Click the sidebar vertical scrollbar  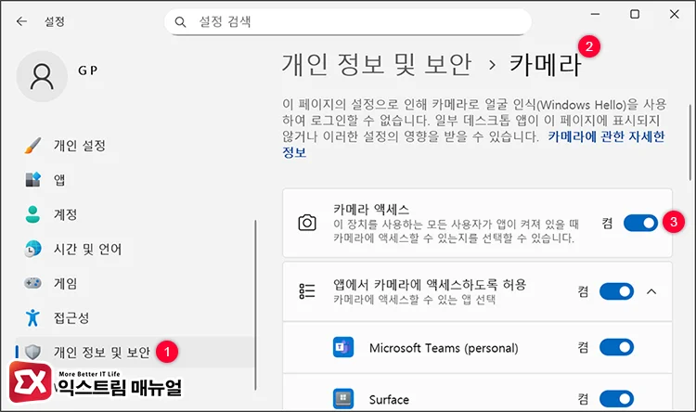(256, 305)
